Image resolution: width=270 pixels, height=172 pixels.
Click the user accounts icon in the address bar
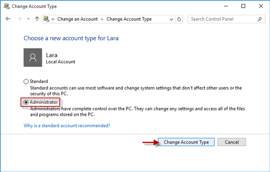[x=46, y=19]
